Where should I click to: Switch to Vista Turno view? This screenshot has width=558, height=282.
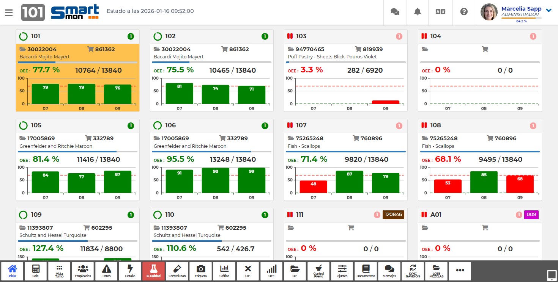(x=60, y=271)
